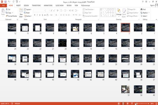The image size is (158, 105).
Task: Open Quick Styles gallery
Action: [x=124, y=13]
